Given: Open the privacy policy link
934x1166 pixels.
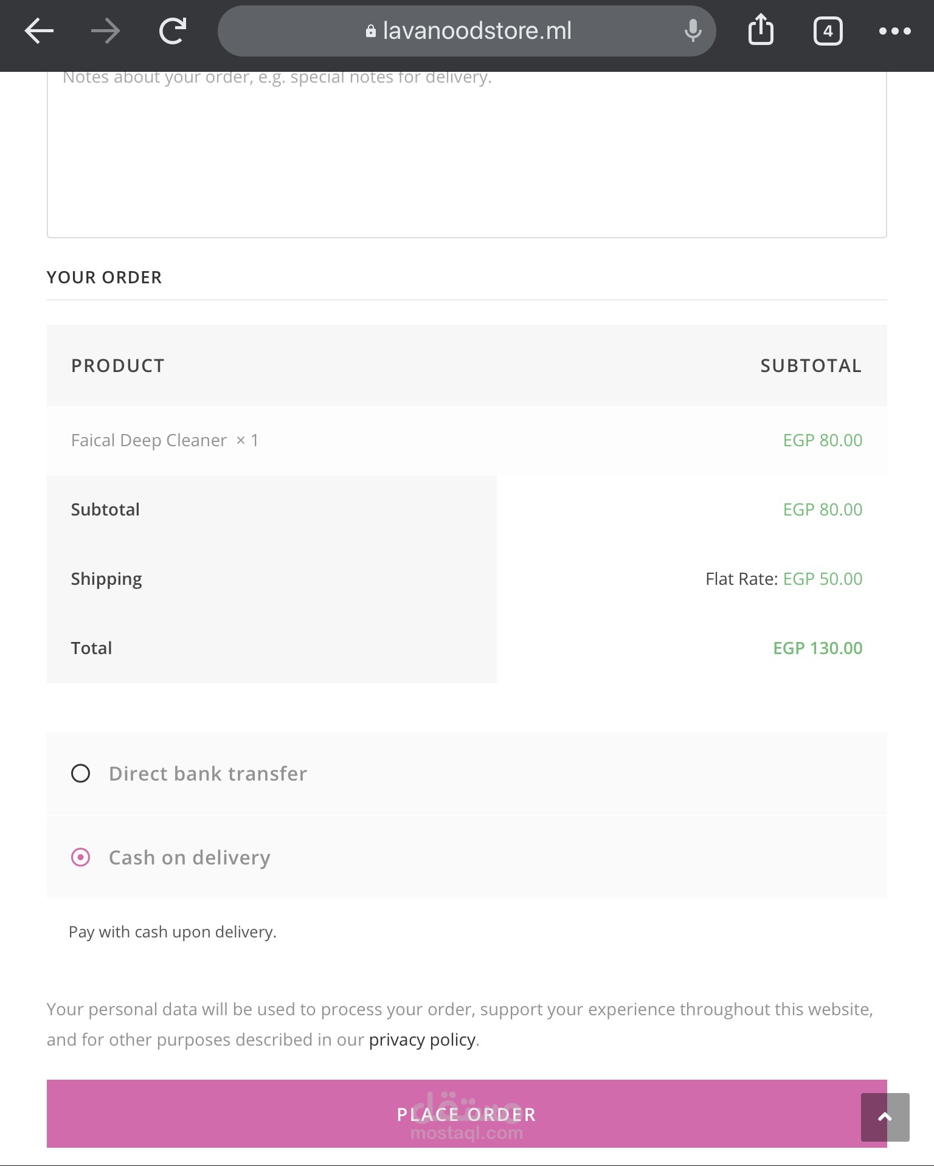Looking at the screenshot, I should point(422,1040).
